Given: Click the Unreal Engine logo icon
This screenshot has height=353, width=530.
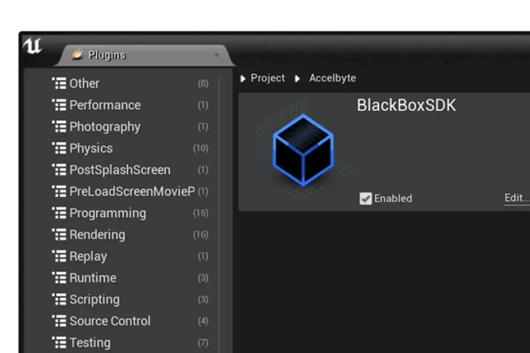Looking at the screenshot, I should [32, 45].
